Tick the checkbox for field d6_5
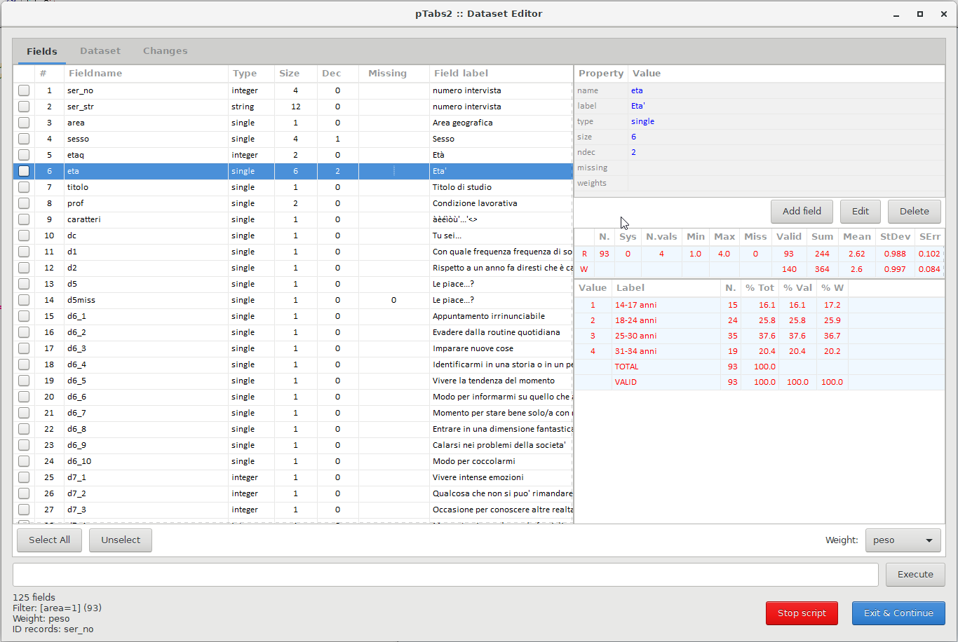The height and width of the screenshot is (642, 958). pos(24,381)
